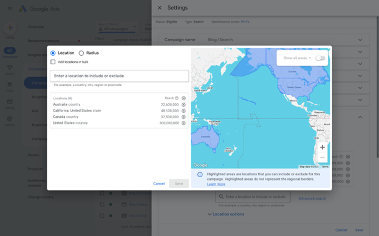Close the Settings panel with X
Screen dimensions: 379x236
tap(160, 8)
